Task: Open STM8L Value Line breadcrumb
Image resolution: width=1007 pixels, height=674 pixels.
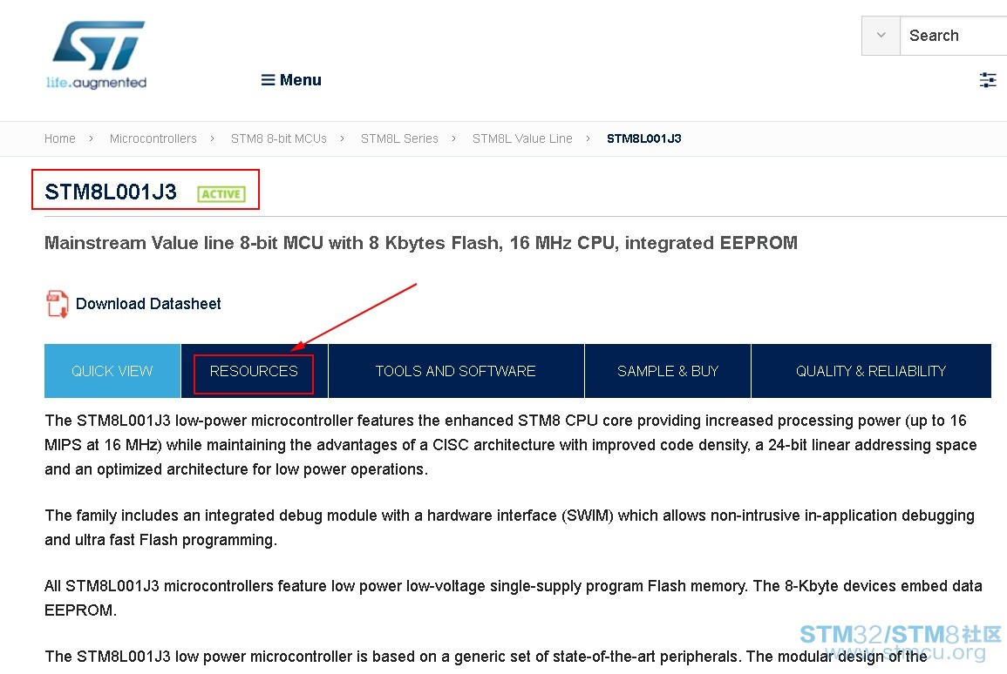Action: pyautogui.click(x=522, y=138)
